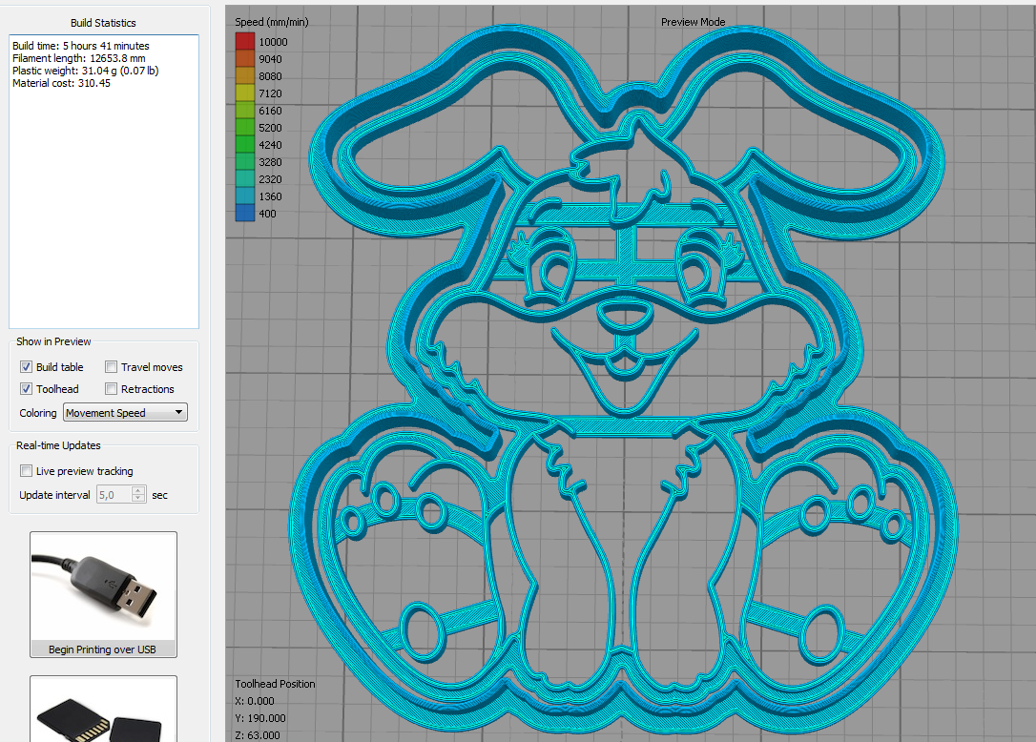Viewport: 1036px width, 742px height.
Task: Decrease Update interval with down arrow
Action: pos(138,499)
